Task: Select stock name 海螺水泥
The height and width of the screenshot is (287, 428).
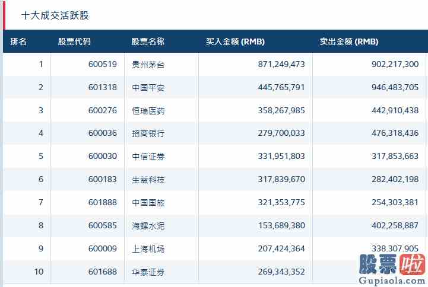Action: click(x=148, y=226)
